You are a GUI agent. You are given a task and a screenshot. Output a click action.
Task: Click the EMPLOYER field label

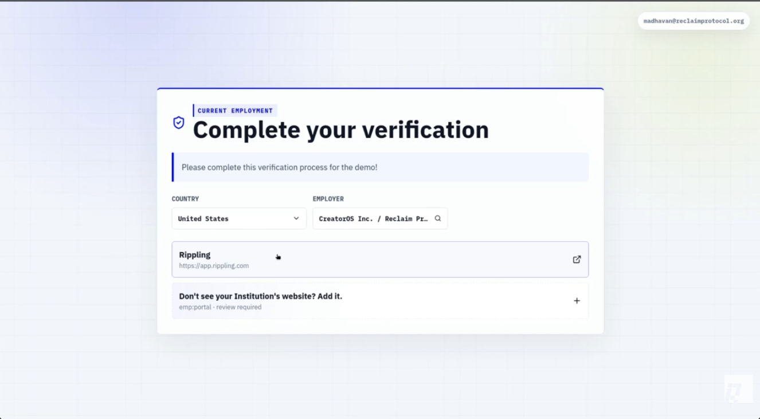click(328, 199)
